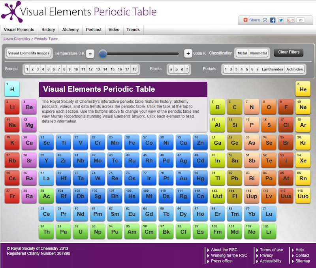
Task: Filter elements by the d block
Action: [182, 69]
